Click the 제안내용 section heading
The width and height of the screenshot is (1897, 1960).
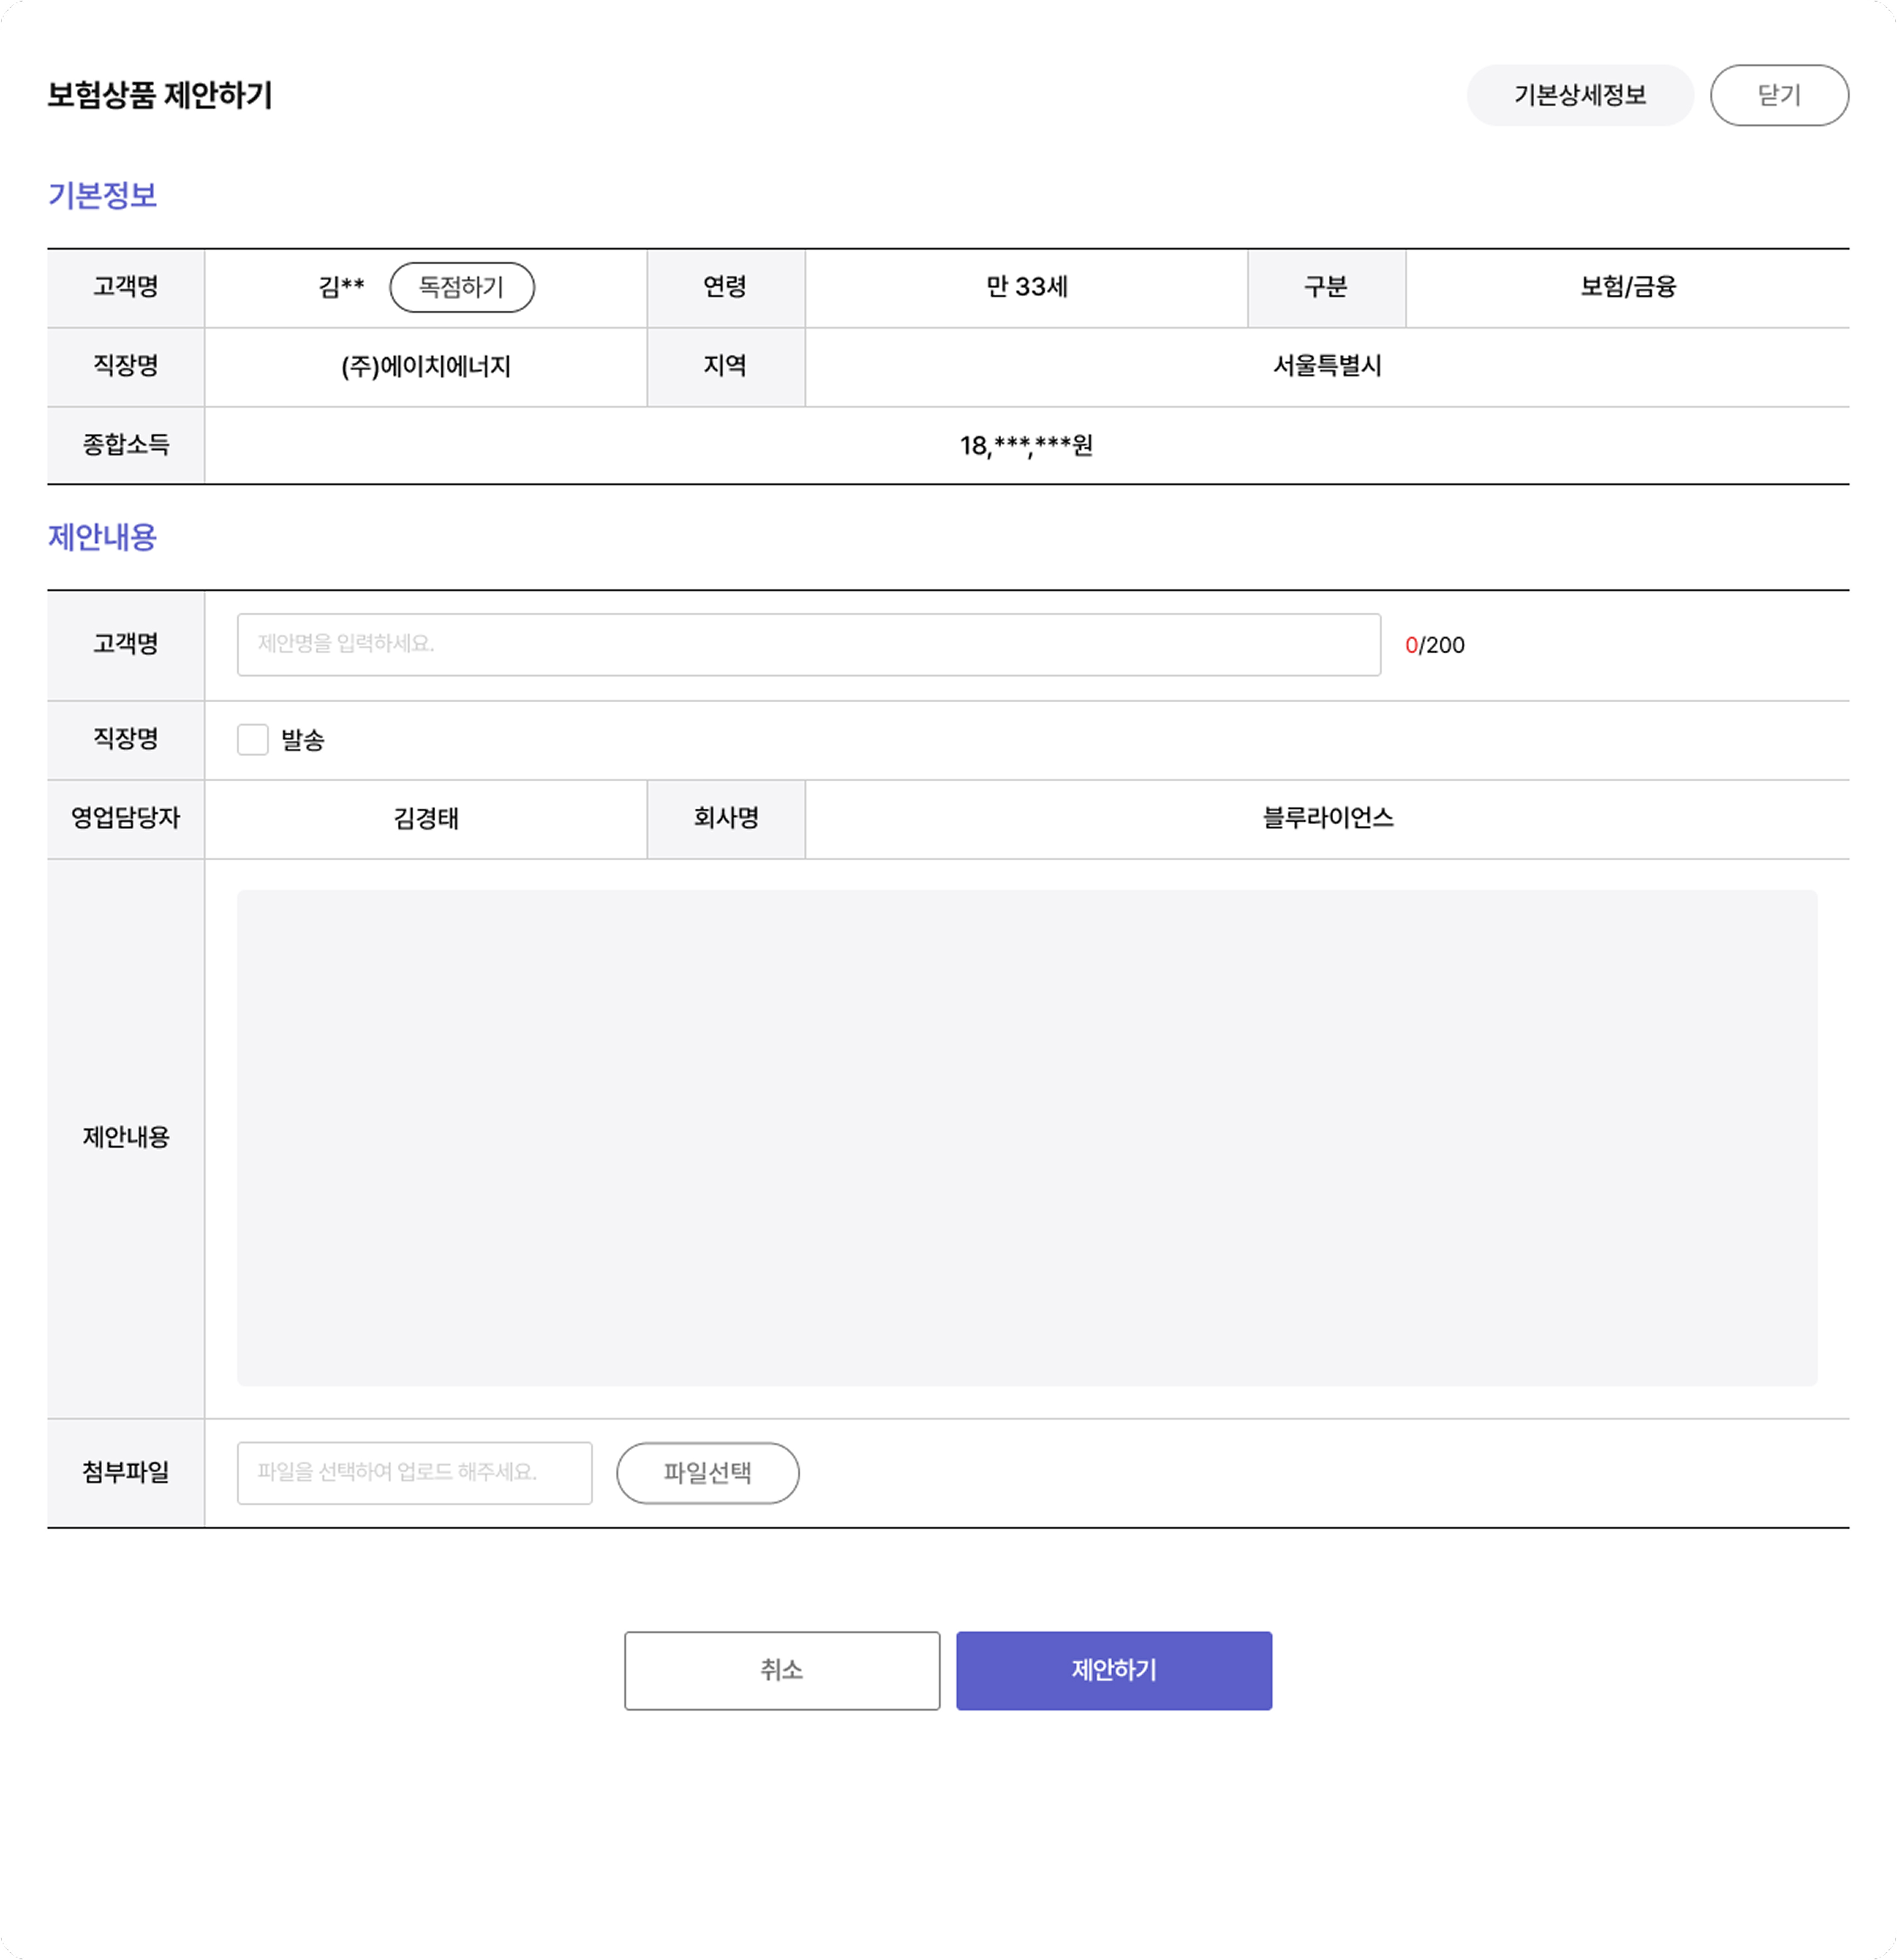tap(102, 537)
